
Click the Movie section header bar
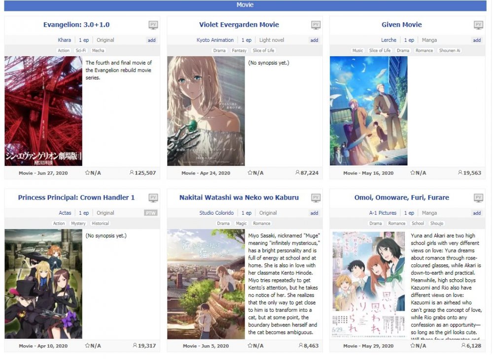click(245, 5)
